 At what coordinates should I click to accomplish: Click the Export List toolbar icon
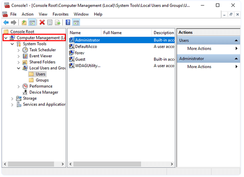58,22
